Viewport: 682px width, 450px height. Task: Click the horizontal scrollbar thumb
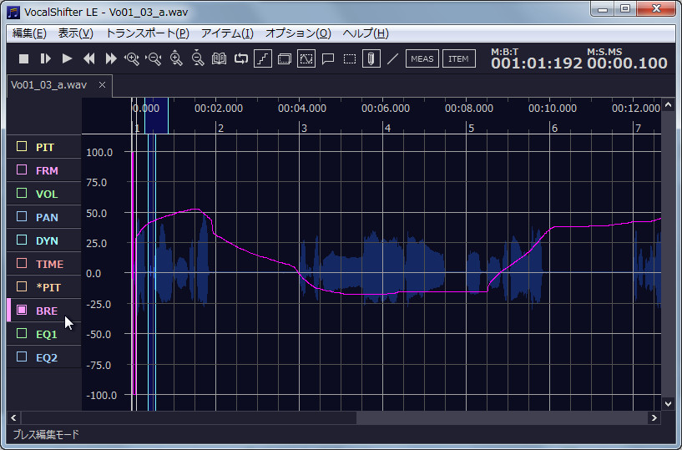point(189,417)
